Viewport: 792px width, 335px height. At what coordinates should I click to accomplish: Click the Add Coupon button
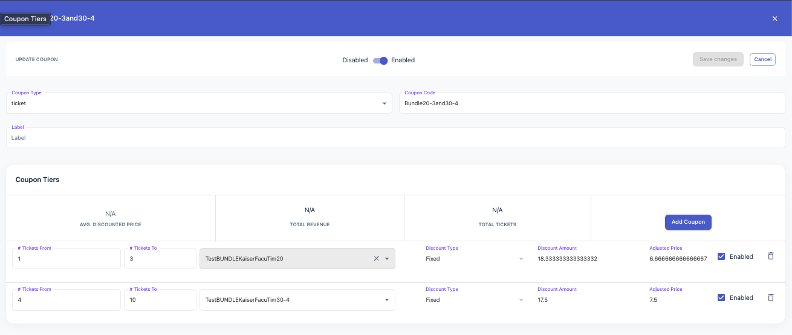688,222
